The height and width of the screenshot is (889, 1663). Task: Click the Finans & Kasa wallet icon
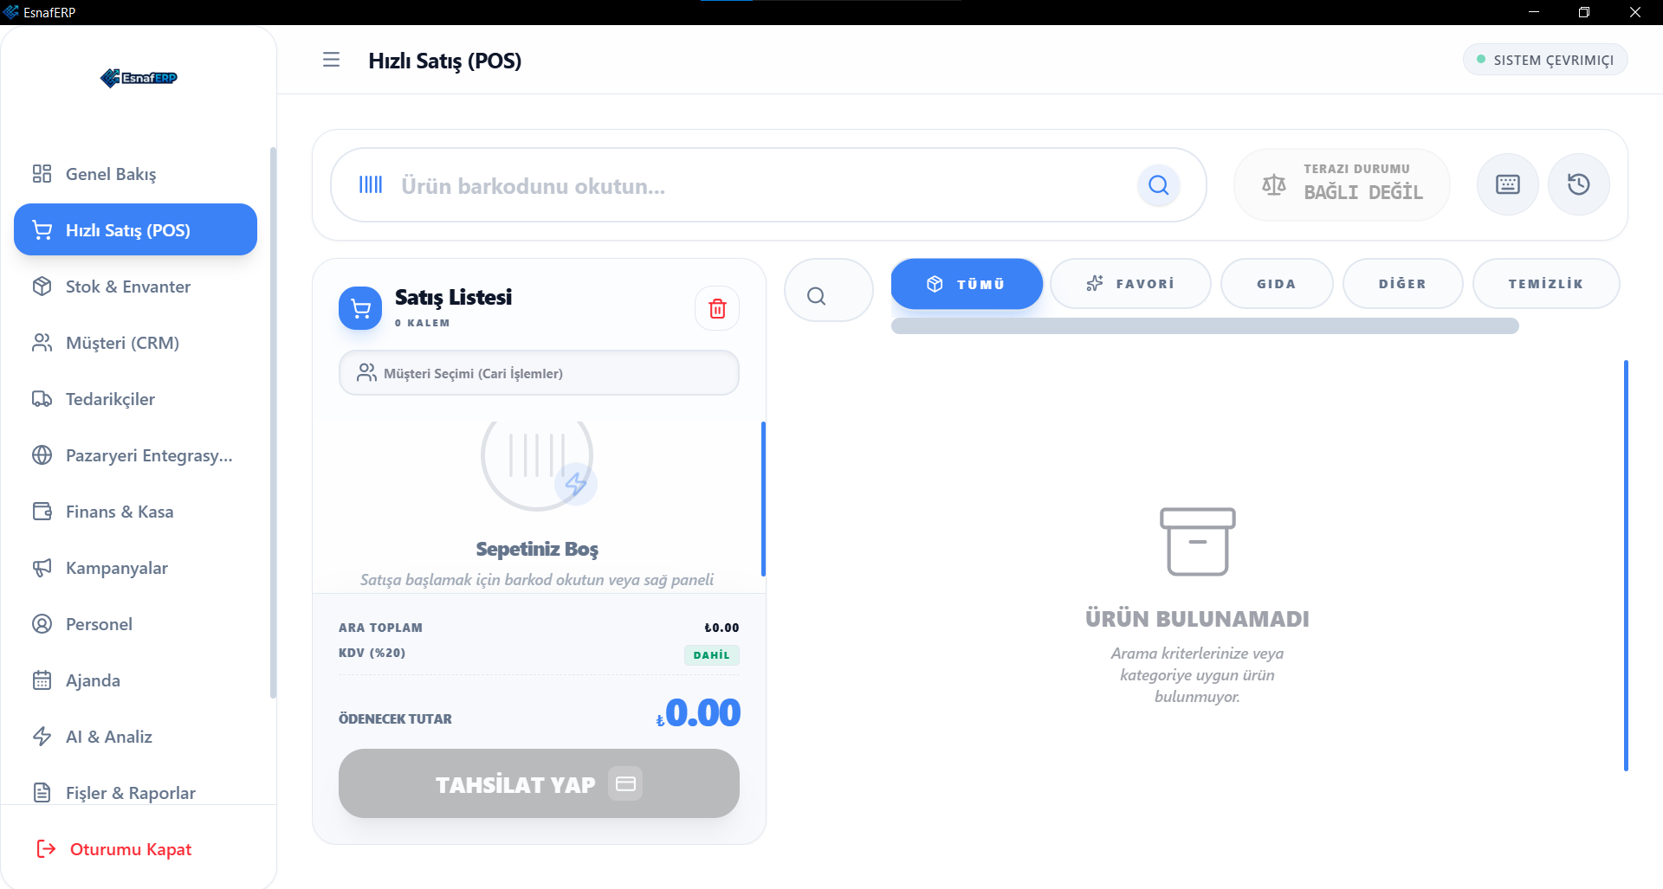coord(42,512)
